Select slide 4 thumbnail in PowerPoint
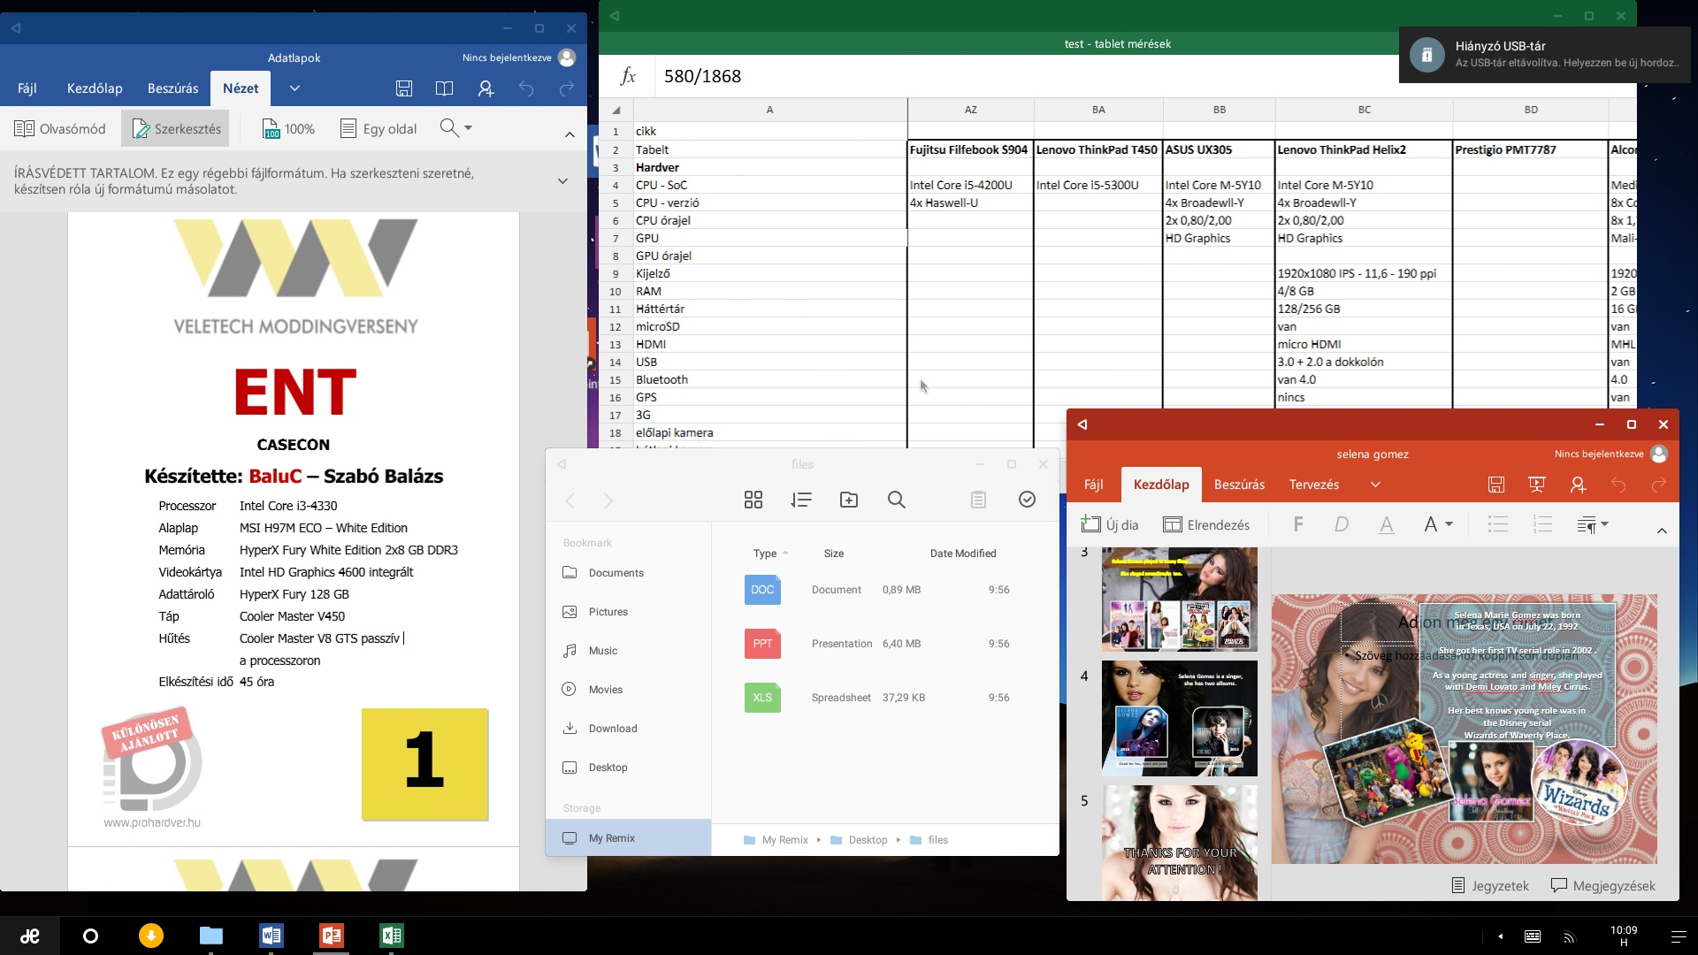The image size is (1698, 955). [1179, 718]
